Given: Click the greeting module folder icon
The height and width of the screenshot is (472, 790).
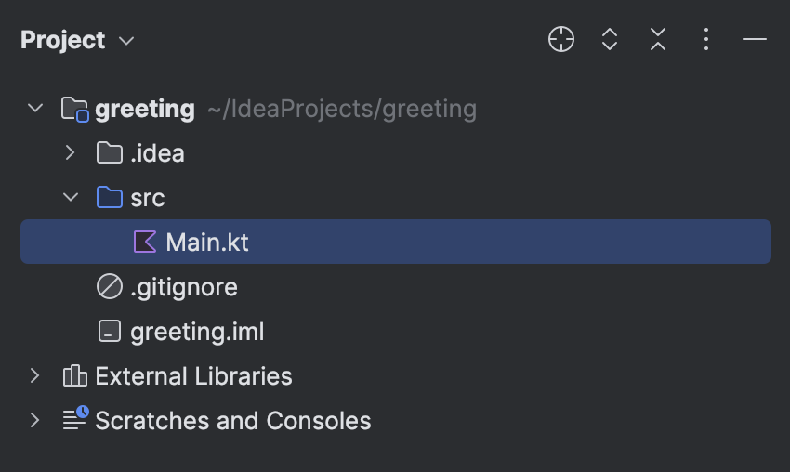Looking at the screenshot, I should [x=74, y=109].
